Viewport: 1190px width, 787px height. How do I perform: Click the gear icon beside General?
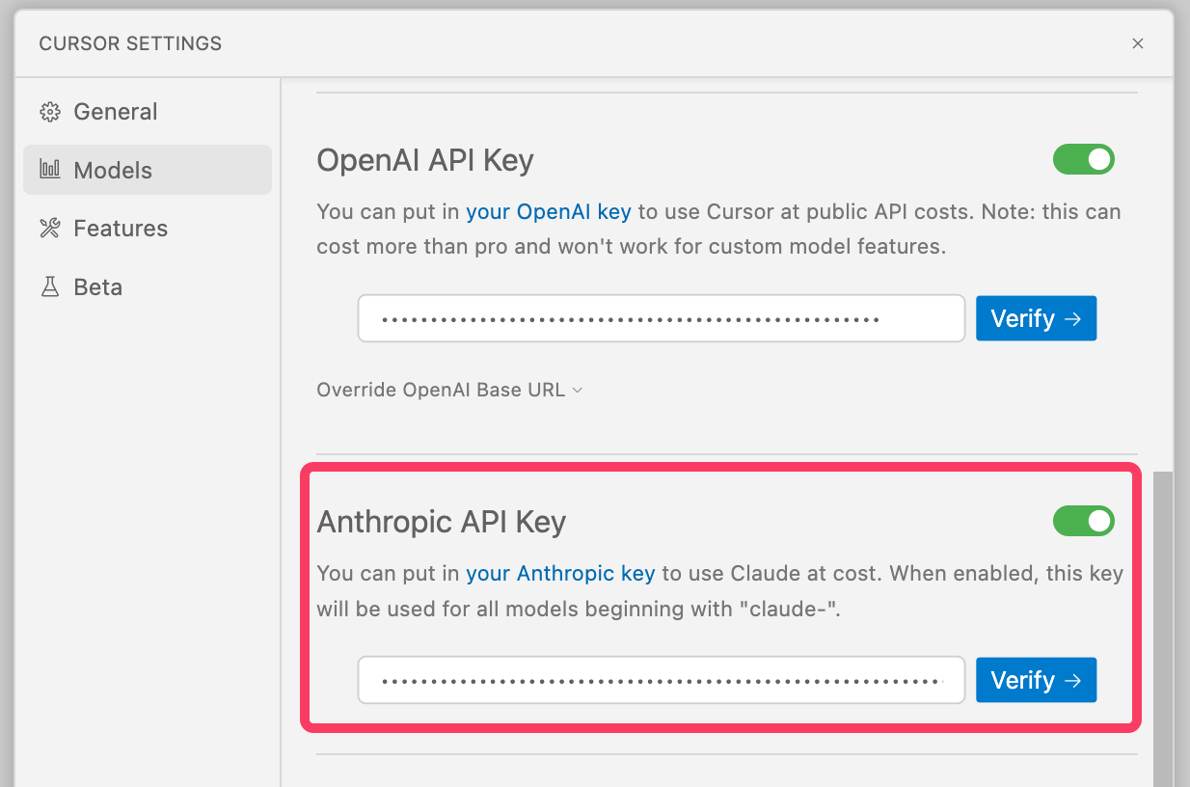click(49, 112)
